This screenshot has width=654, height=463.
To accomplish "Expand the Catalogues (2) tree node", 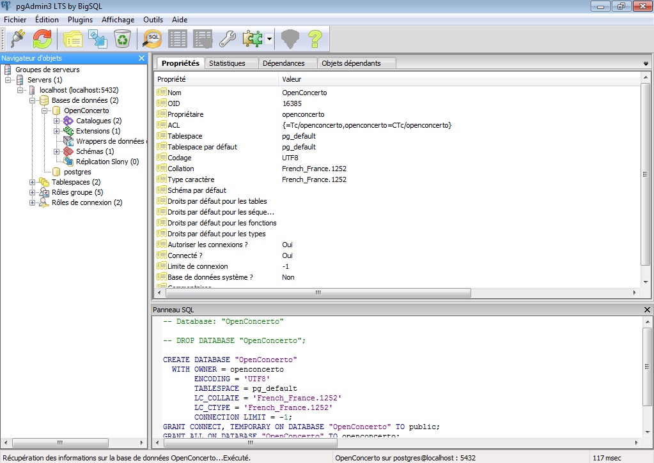I will 57,121.
